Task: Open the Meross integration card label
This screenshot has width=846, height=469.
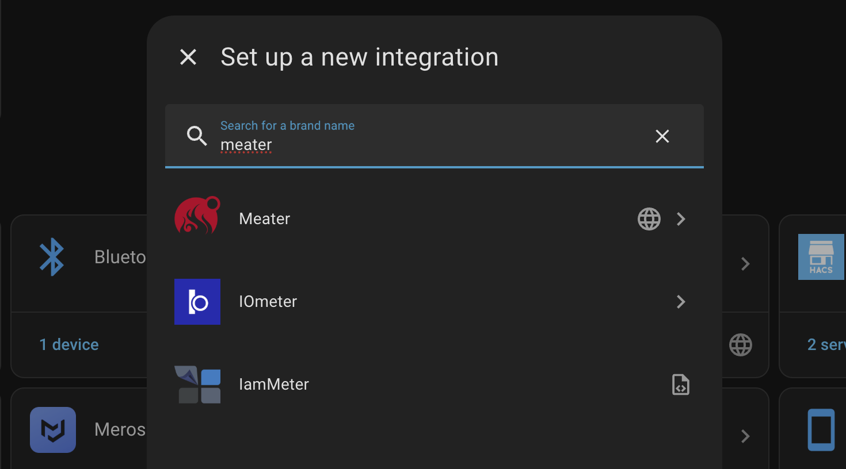Action: (120, 429)
